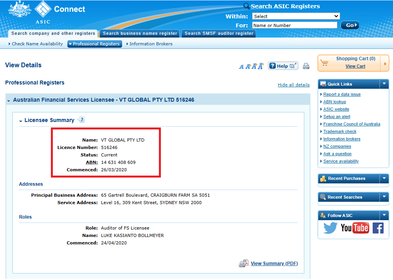Expand the Recent Purchases panel arrow
Viewport: 393px width, 280px height.
(x=384, y=178)
